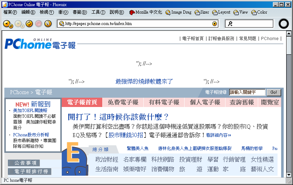
Task: Click the 請輸入關鍵字 keyword search field
Action: coord(247,92)
